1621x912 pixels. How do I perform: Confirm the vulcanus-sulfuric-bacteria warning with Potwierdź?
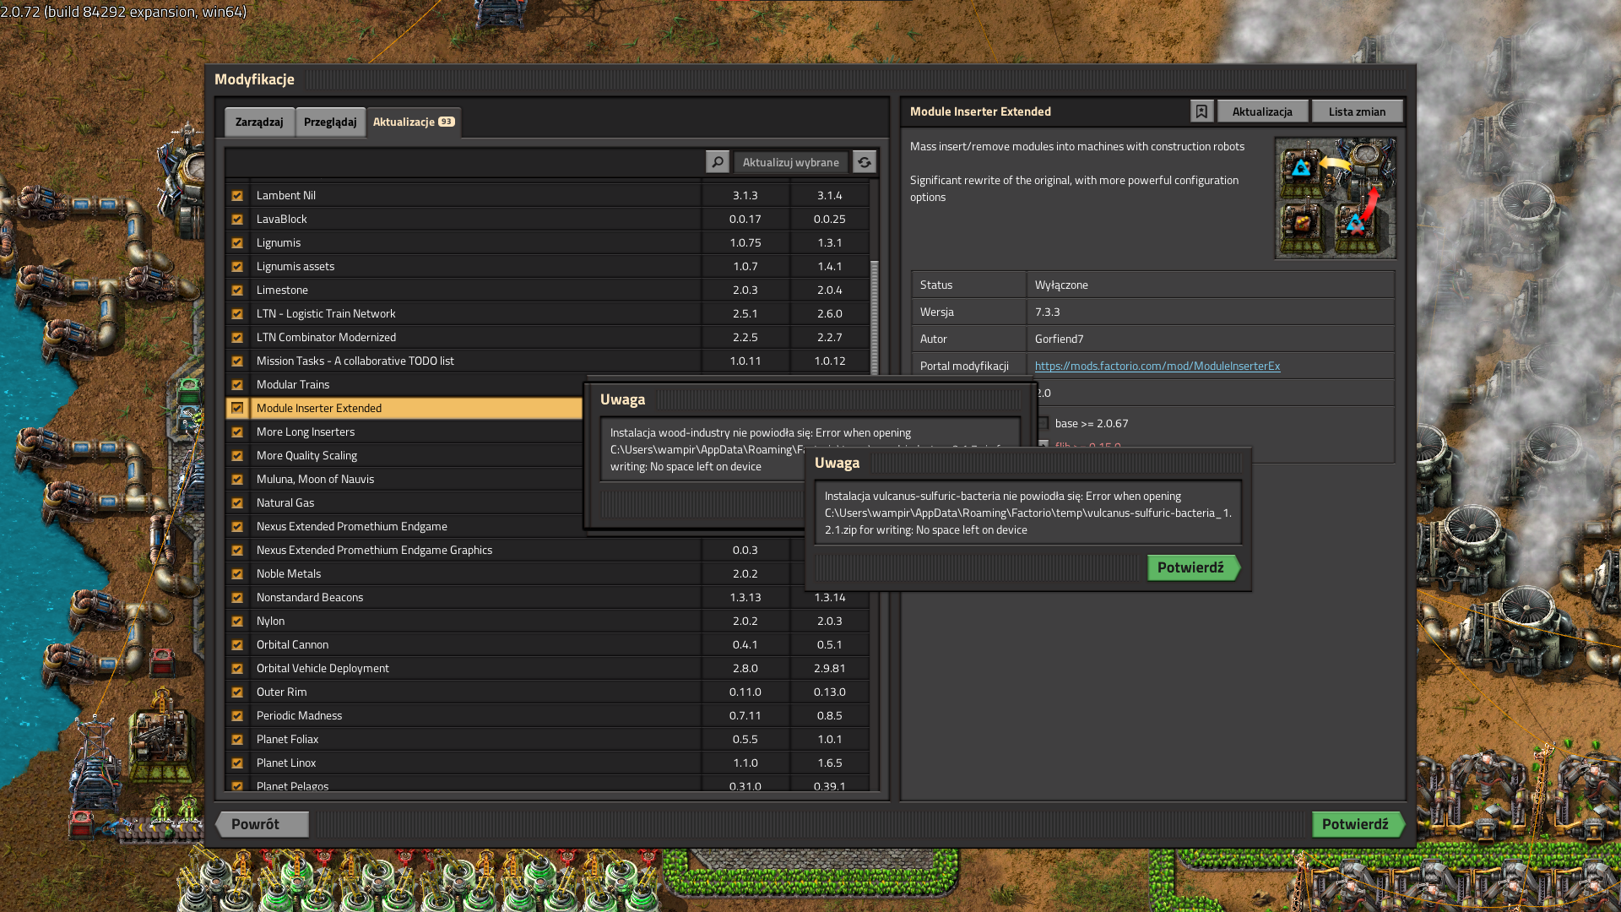(1190, 567)
